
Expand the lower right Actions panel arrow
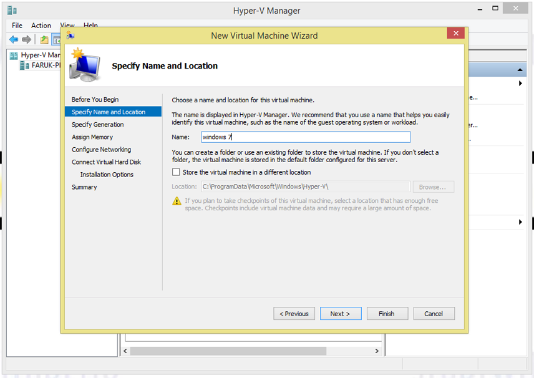pos(520,222)
